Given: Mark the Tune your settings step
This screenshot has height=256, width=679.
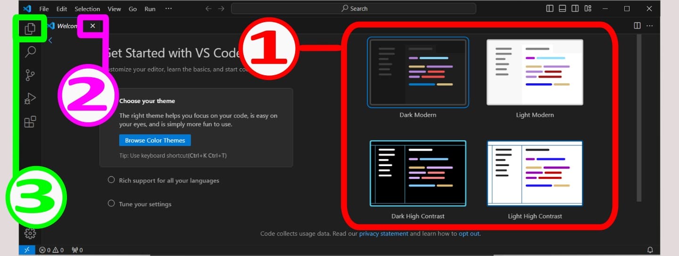Looking at the screenshot, I should point(111,203).
